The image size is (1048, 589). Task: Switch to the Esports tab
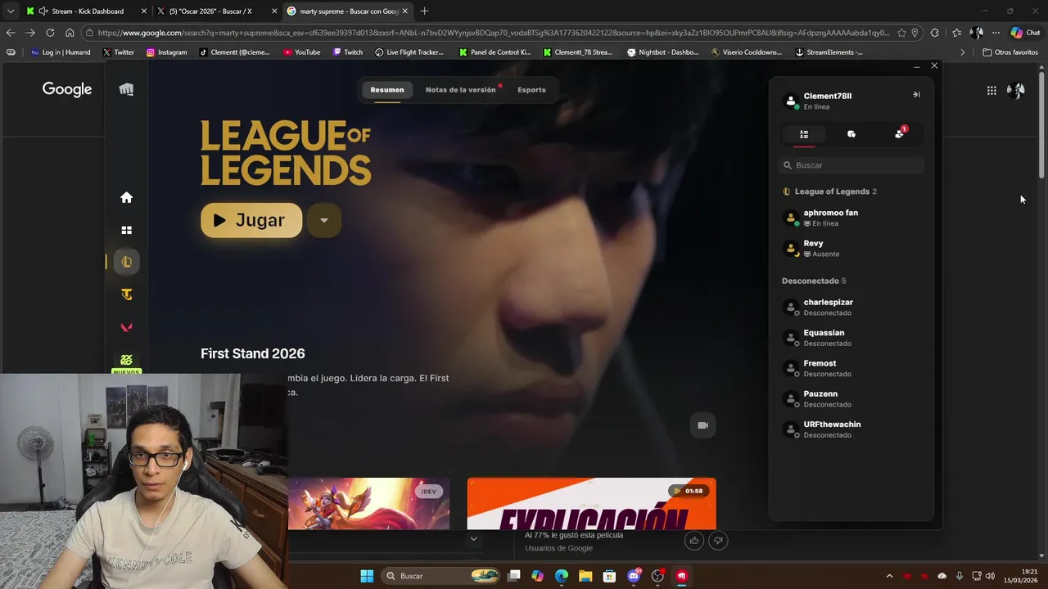tap(531, 90)
